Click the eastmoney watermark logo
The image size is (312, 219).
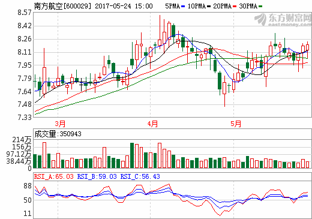[x=283, y=20]
